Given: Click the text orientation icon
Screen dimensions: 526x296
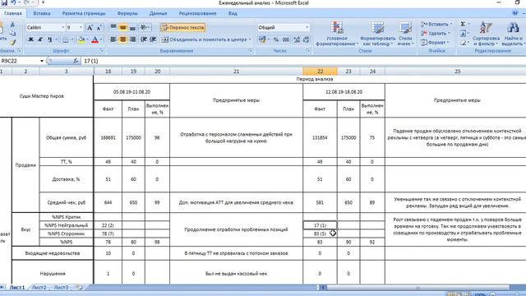Looking at the screenshot, I should point(144,27).
